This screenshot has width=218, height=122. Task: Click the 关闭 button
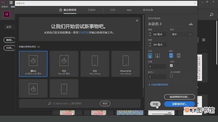click(x=155, y=104)
